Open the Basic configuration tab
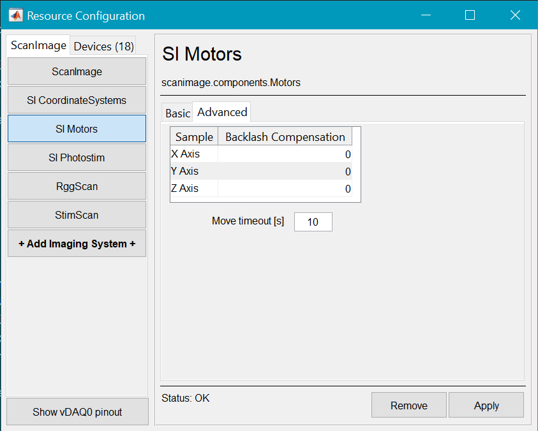Image resolution: width=538 pixels, height=431 pixels. (177, 112)
